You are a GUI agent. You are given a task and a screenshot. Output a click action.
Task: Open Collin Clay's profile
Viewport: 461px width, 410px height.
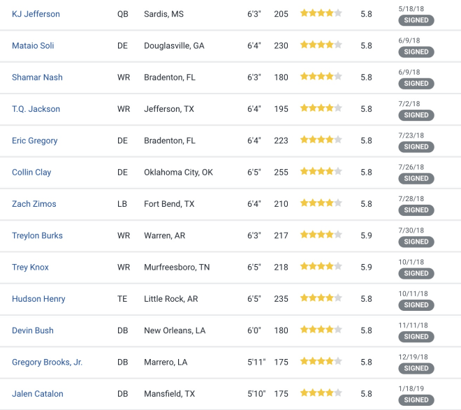tap(31, 173)
